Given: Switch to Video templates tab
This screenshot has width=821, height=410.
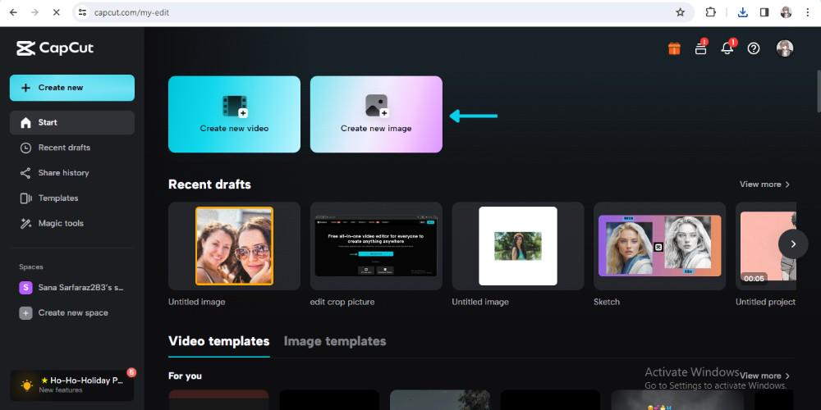Looking at the screenshot, I should click(219, 341).
